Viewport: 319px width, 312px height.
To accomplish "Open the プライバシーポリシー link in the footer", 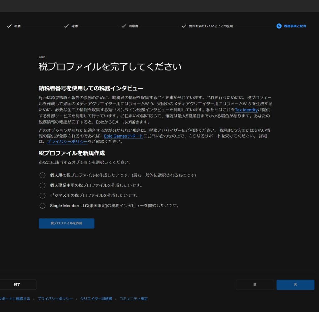I will click(x=55, y=299).
